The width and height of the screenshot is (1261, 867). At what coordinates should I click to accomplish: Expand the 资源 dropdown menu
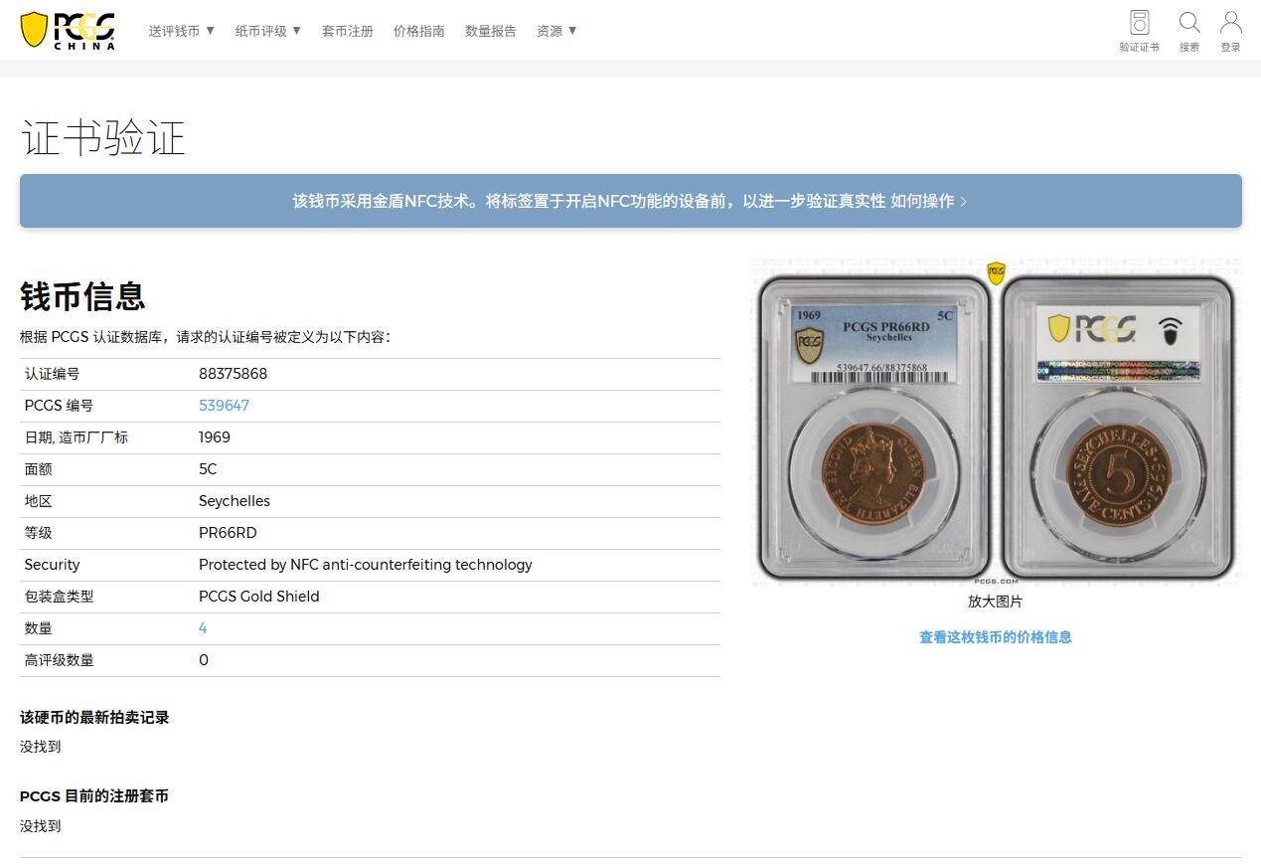click(x=556, y=31)
